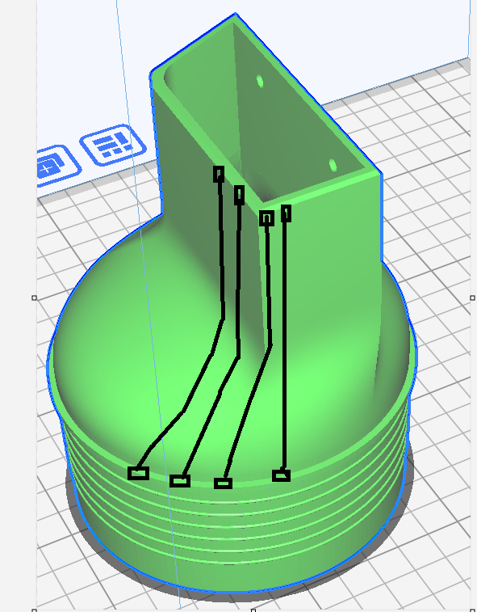Click the second upper marker box on the bracket
Image resolution: width=477 pixels, height=612 pixels.
tap(239, 195)
